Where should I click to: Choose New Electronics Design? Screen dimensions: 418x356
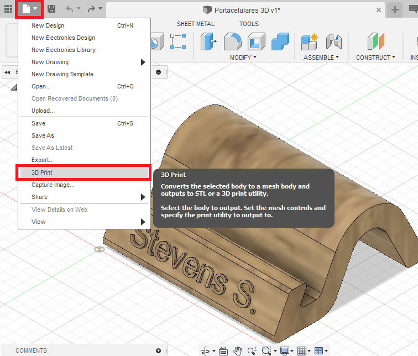click(84, 38)
